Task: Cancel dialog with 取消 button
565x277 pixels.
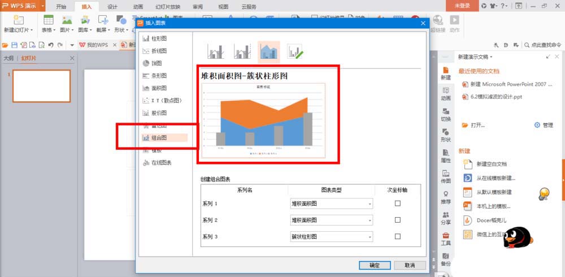Action: [410, 266]
